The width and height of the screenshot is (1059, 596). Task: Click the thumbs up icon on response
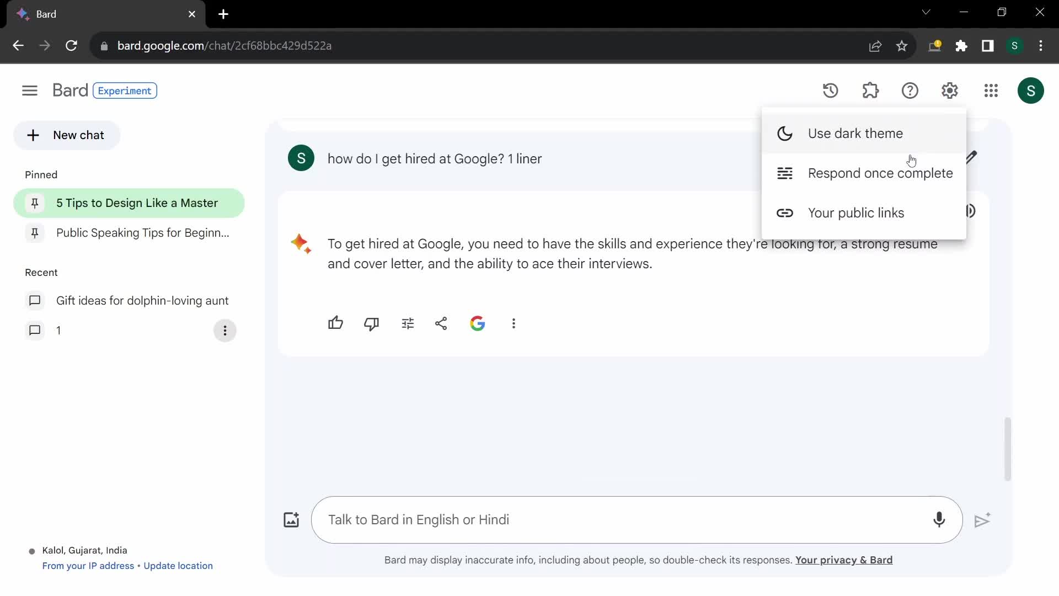335,323
